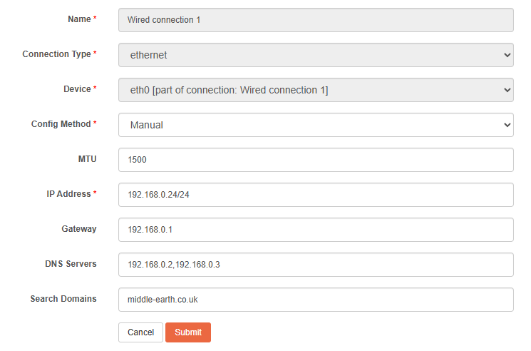Click the Name text field
Screen dimensions: 531x351
(x=316, y=20)
